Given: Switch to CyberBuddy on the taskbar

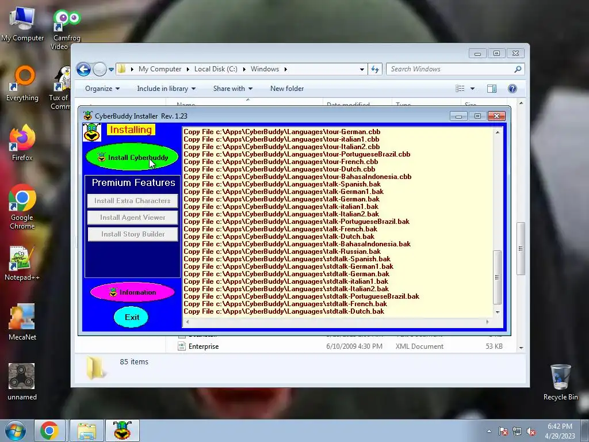Looking at the screenshot, I should coord(122,430).
